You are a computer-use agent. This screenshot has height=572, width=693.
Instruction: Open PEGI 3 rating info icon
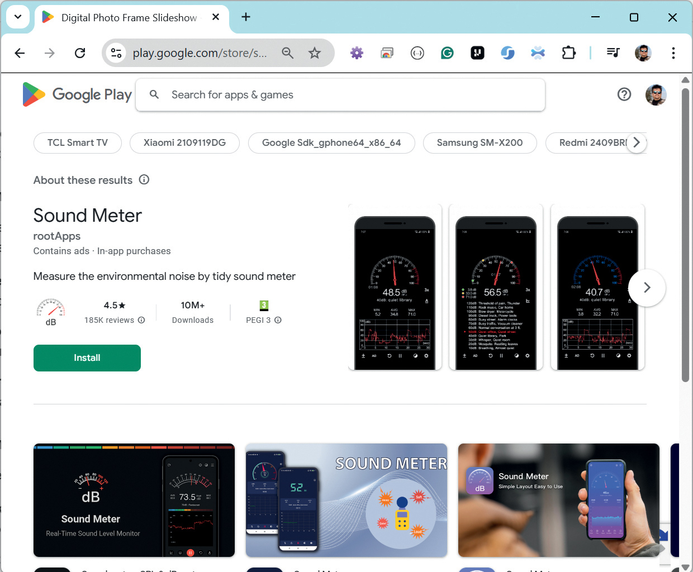[x=278, y=320]
